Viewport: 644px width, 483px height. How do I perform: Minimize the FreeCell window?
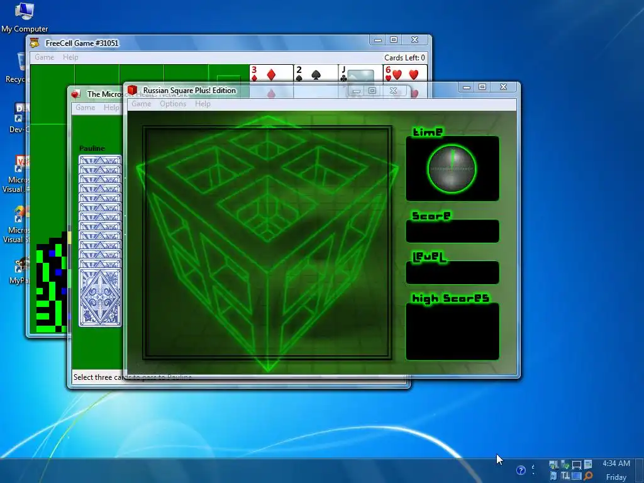tap(378, 40)
